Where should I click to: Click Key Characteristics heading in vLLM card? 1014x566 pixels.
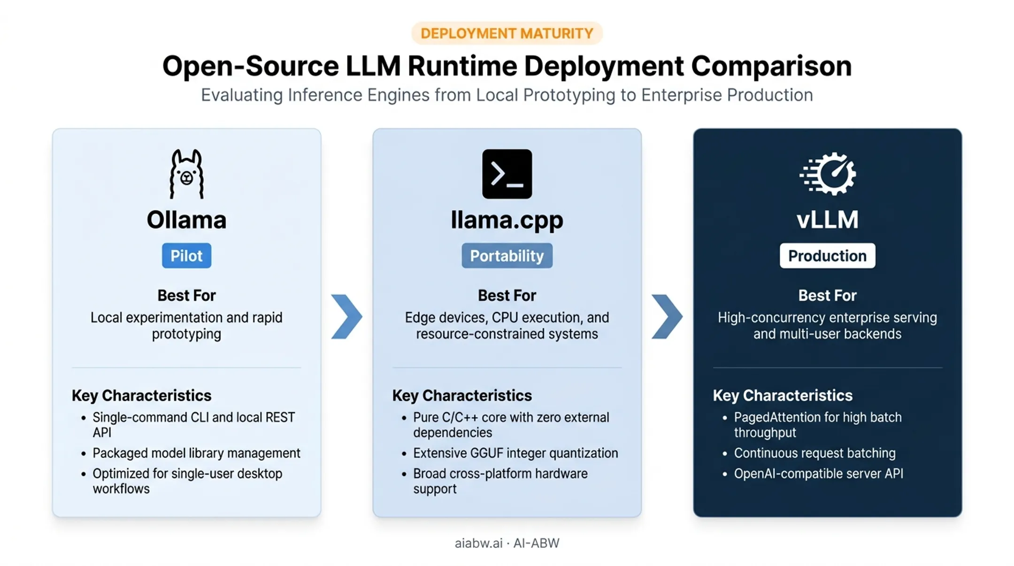click(x=783, y=396)
